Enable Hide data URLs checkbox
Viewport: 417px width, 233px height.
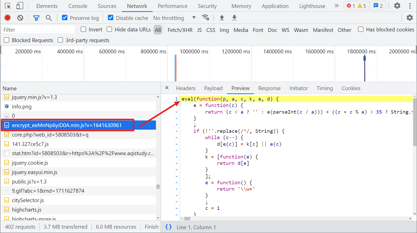click(x=109, y=29)
